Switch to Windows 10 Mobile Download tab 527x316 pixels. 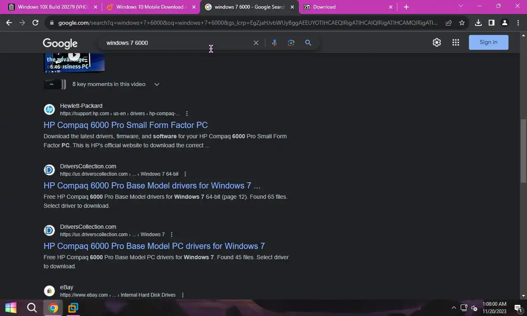coord(151,7)
